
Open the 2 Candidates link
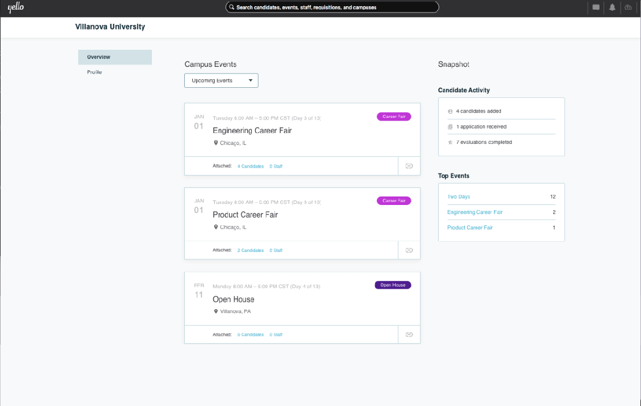(251, 250)
